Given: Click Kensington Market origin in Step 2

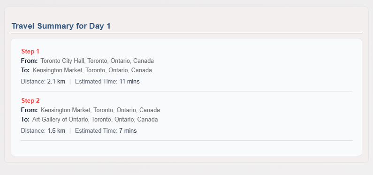Looking at the screenshot, I should click(100, 110).
